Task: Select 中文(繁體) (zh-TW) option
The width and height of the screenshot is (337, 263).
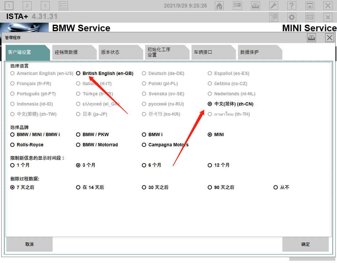Action: coord(33,114)
